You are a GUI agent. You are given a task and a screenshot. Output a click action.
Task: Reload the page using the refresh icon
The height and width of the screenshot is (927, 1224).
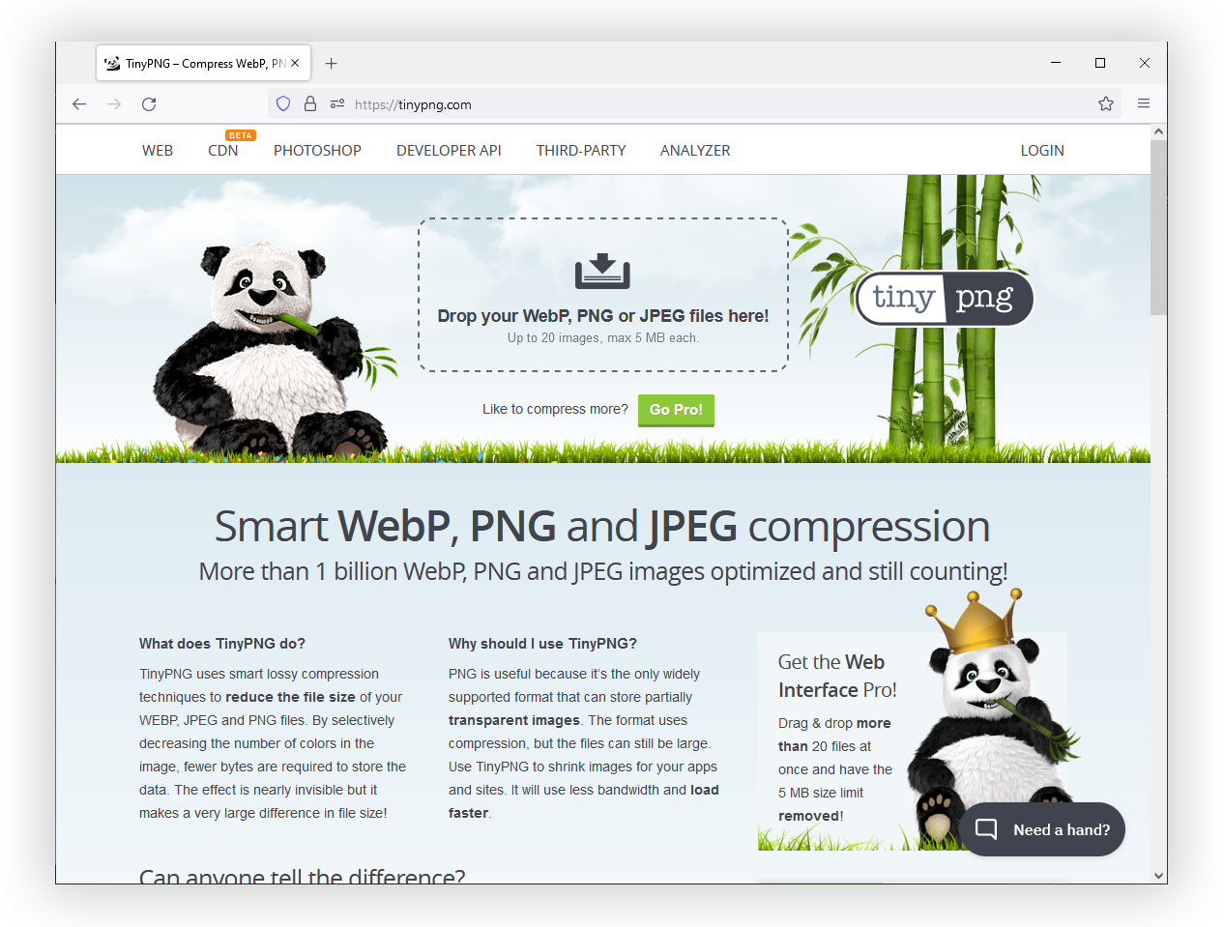coord(149,103)
